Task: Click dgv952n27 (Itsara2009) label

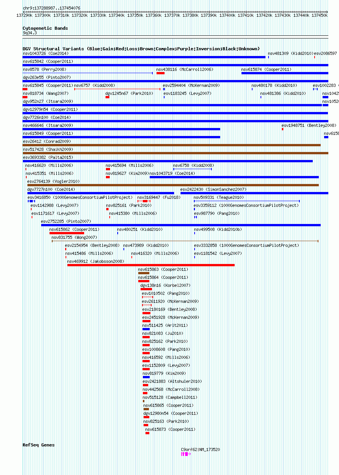Action: pos(48,101)
